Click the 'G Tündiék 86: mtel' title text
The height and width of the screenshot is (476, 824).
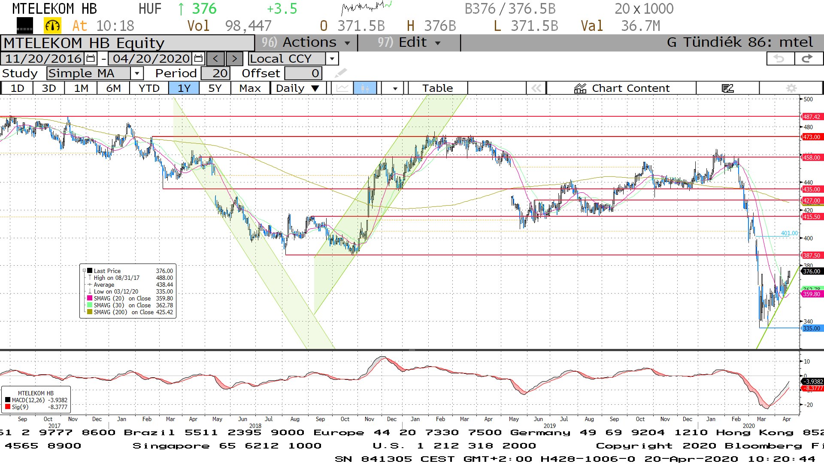(x=739, y=42)
